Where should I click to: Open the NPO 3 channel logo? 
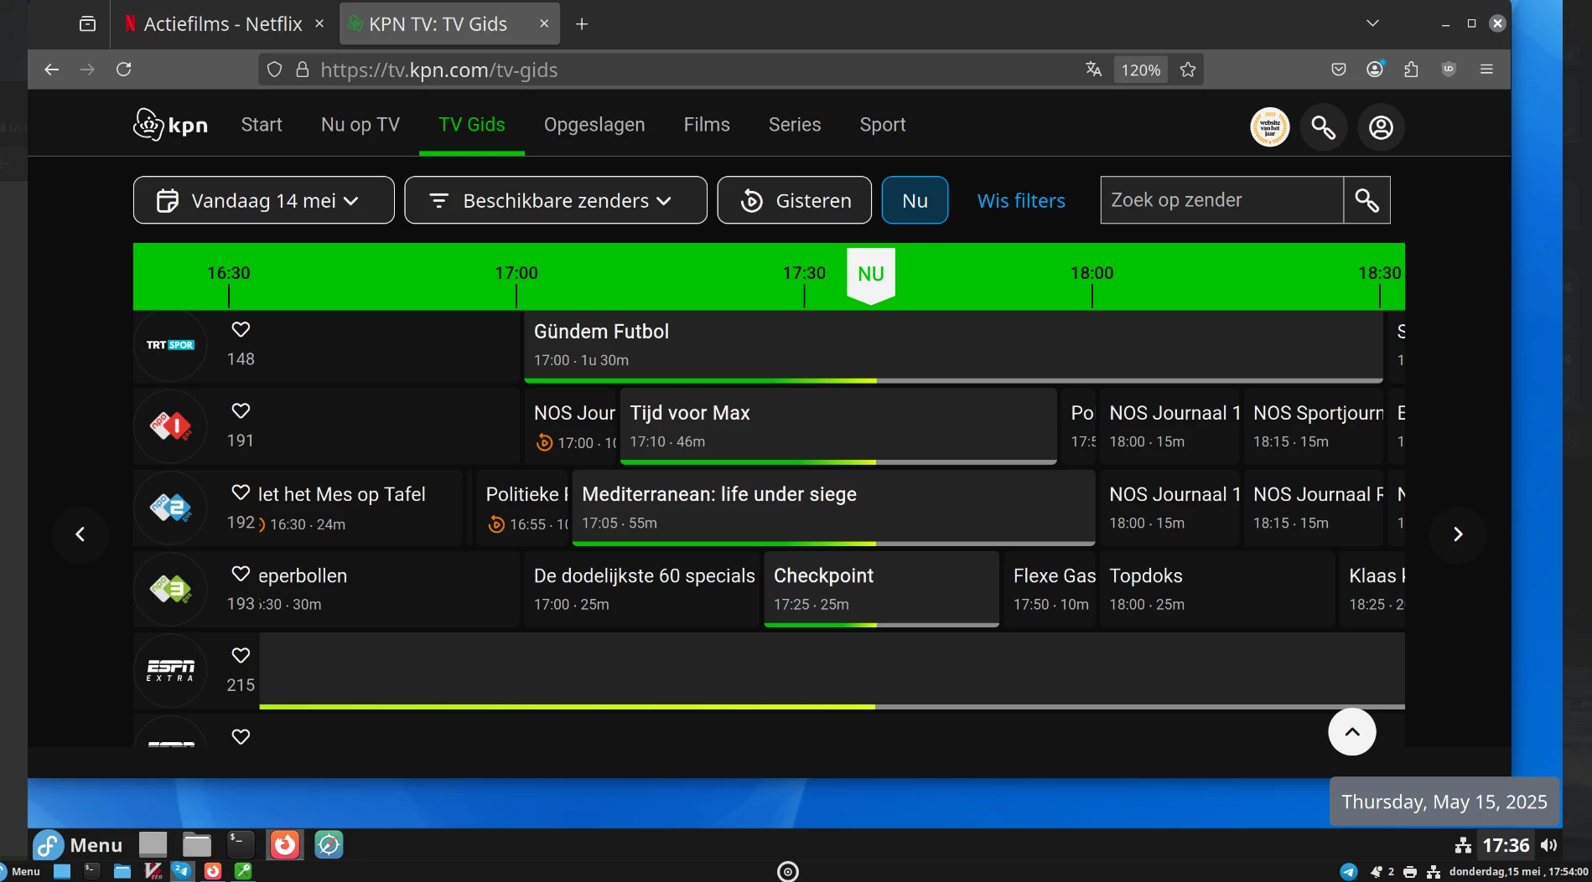point(170,589)
